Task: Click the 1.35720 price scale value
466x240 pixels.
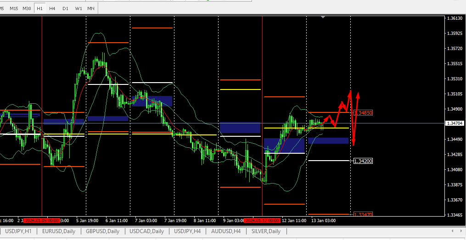Action: [455, 49]
